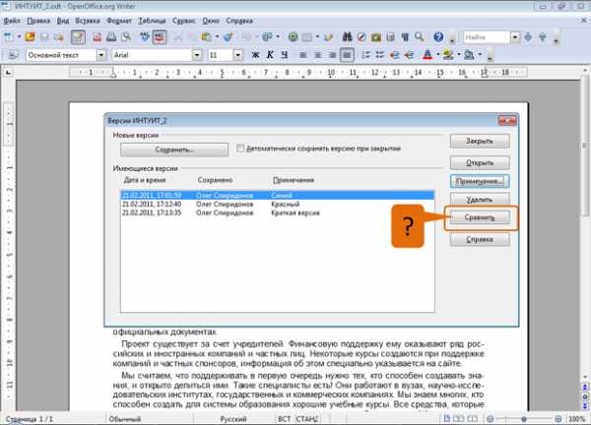This screenshot has height=425, width=591.
Task: Open the Правка menu
Action: [38, 21]
